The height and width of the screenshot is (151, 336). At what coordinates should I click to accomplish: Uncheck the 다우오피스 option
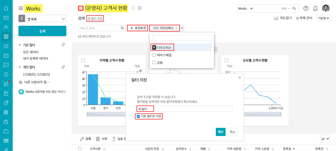[x=154, y=48]
